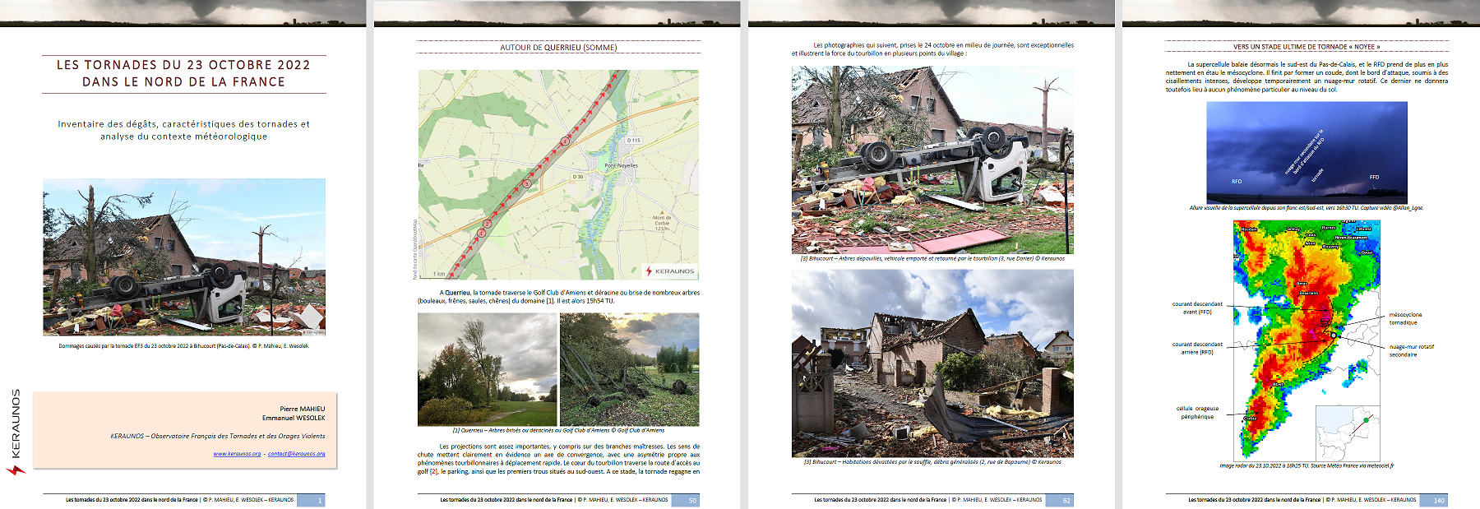Click the 'nuage-mur rotatif secondaire' annotation
Image resolution: width=1480 pixels, height=509 pixels.
click(x=1411, y=350)
